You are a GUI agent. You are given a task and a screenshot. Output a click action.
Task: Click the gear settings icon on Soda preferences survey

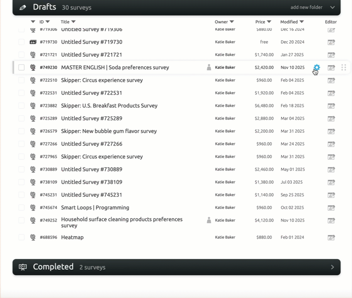(x=317, y=68)
